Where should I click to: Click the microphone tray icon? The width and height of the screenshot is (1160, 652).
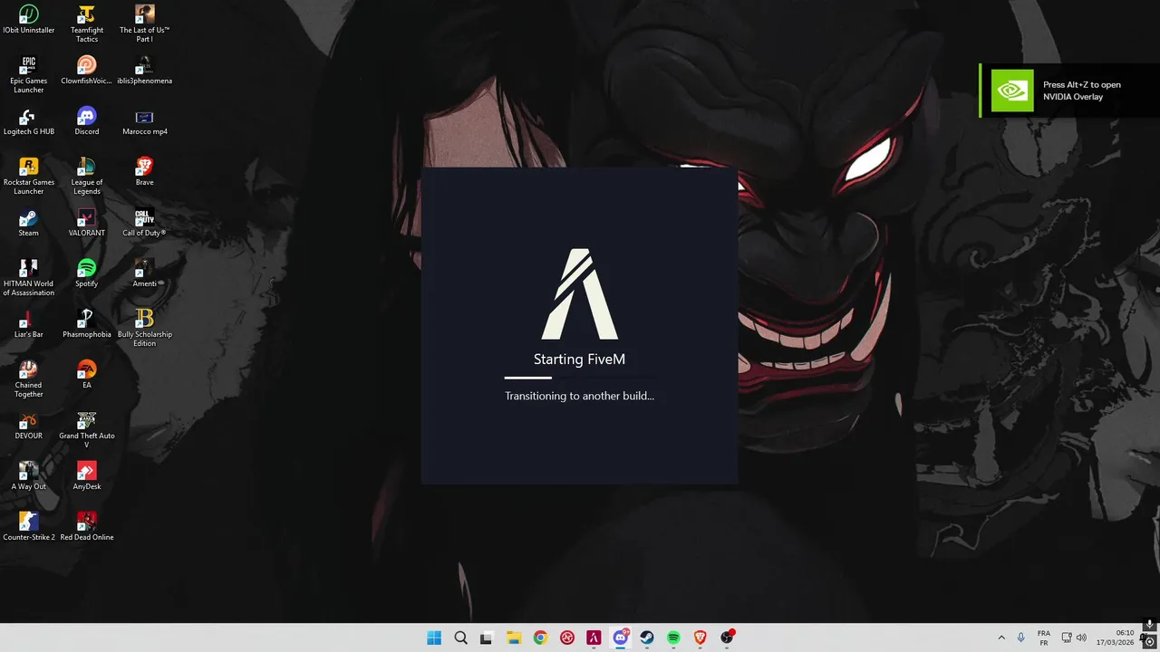1021,638
